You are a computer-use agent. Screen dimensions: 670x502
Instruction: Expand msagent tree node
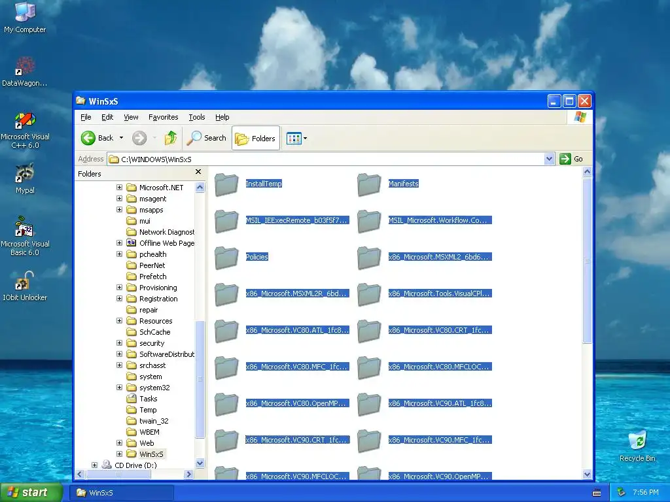119,199
